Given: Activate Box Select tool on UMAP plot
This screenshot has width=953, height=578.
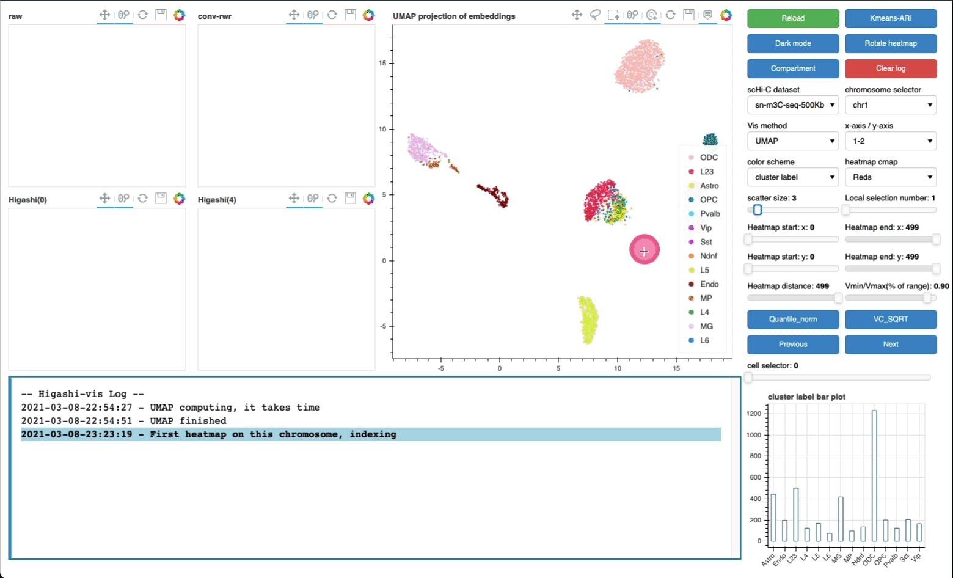Looking at the screenshot, I should click(613, 15).
